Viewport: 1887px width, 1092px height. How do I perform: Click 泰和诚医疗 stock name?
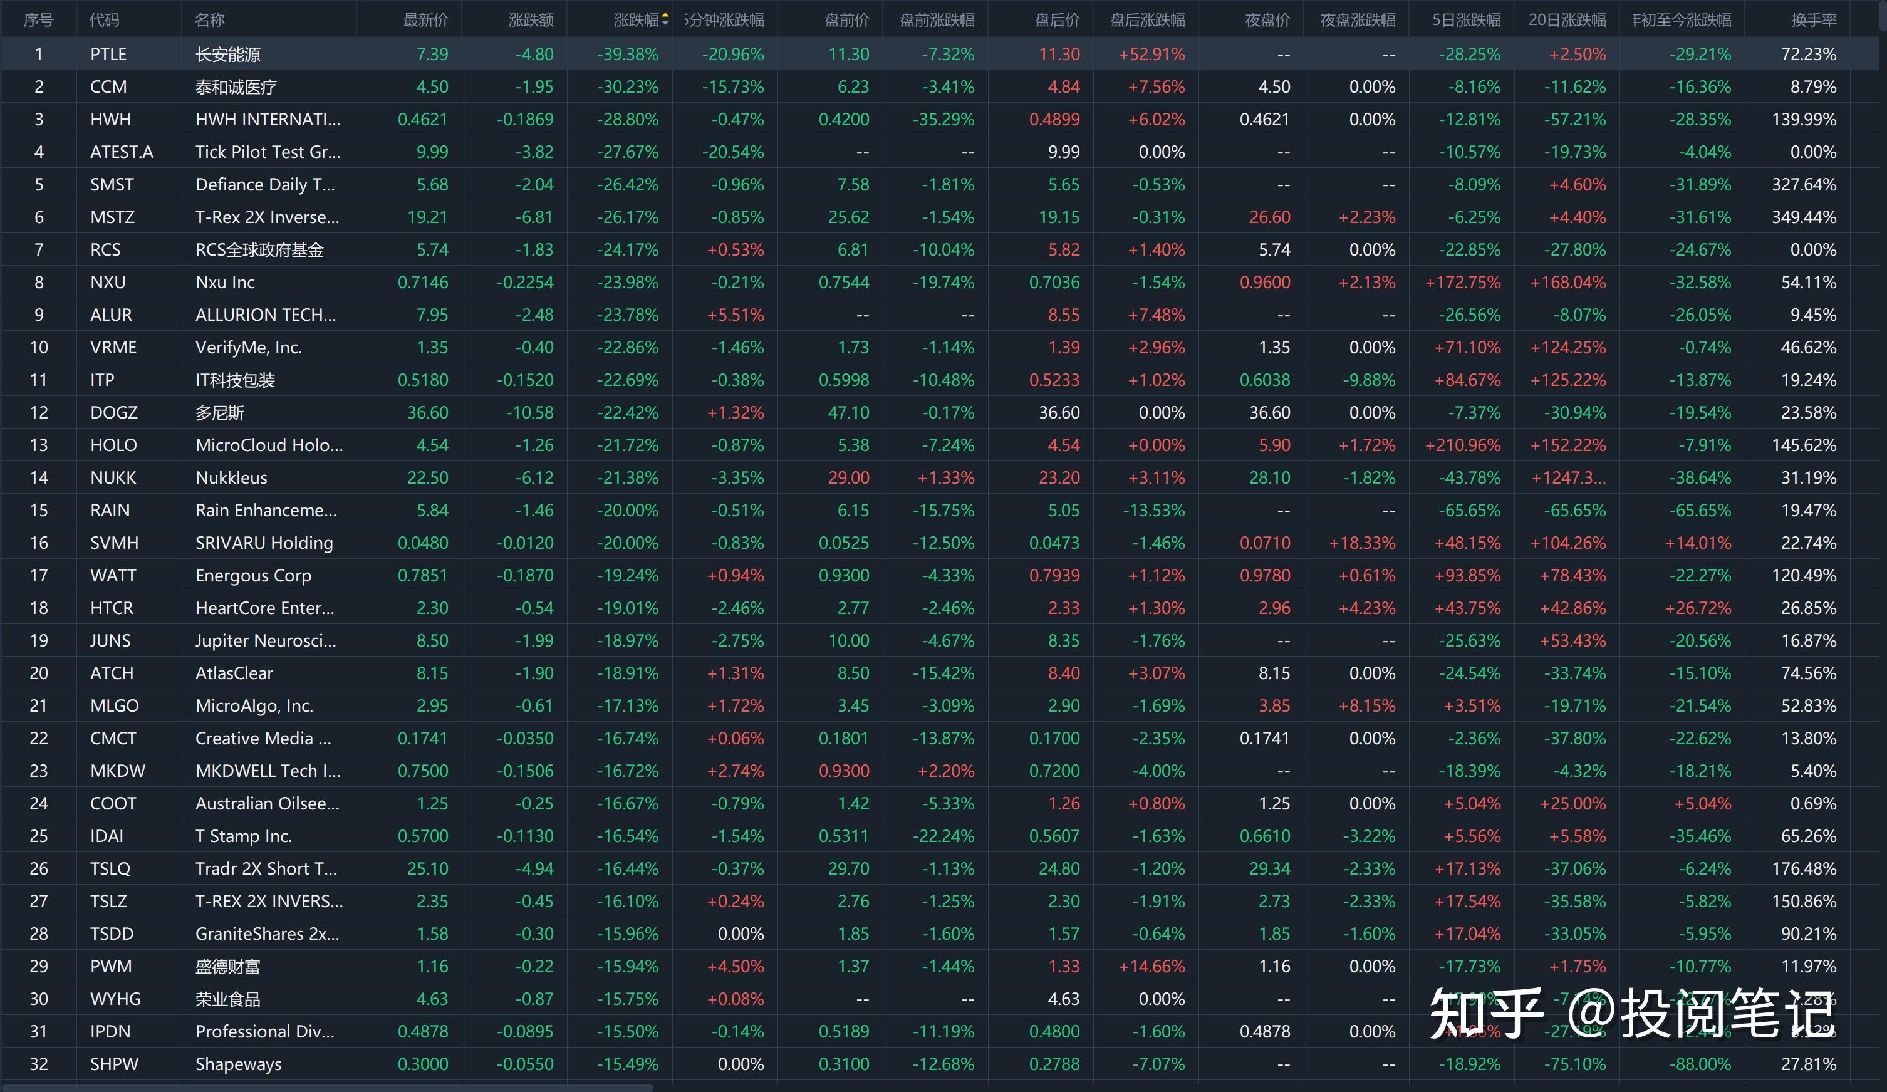pyautogui.click(x=236, y=88)
